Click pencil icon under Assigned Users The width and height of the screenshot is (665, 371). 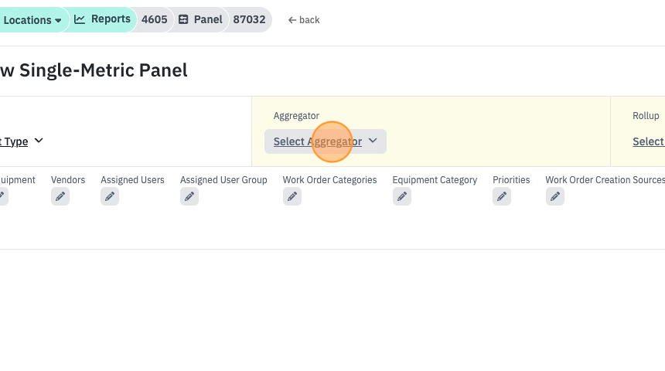pos(110,196)
